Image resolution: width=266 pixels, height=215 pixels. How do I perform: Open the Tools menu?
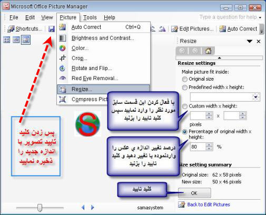point(90,17)
